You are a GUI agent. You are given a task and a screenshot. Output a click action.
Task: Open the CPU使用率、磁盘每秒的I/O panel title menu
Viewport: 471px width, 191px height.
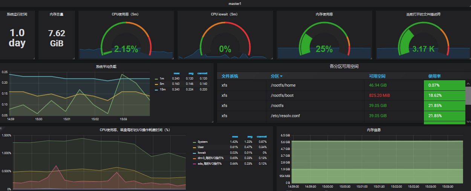(x=135, y=130)
